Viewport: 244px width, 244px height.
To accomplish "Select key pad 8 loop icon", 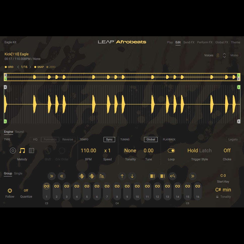I will coord(117,186).
